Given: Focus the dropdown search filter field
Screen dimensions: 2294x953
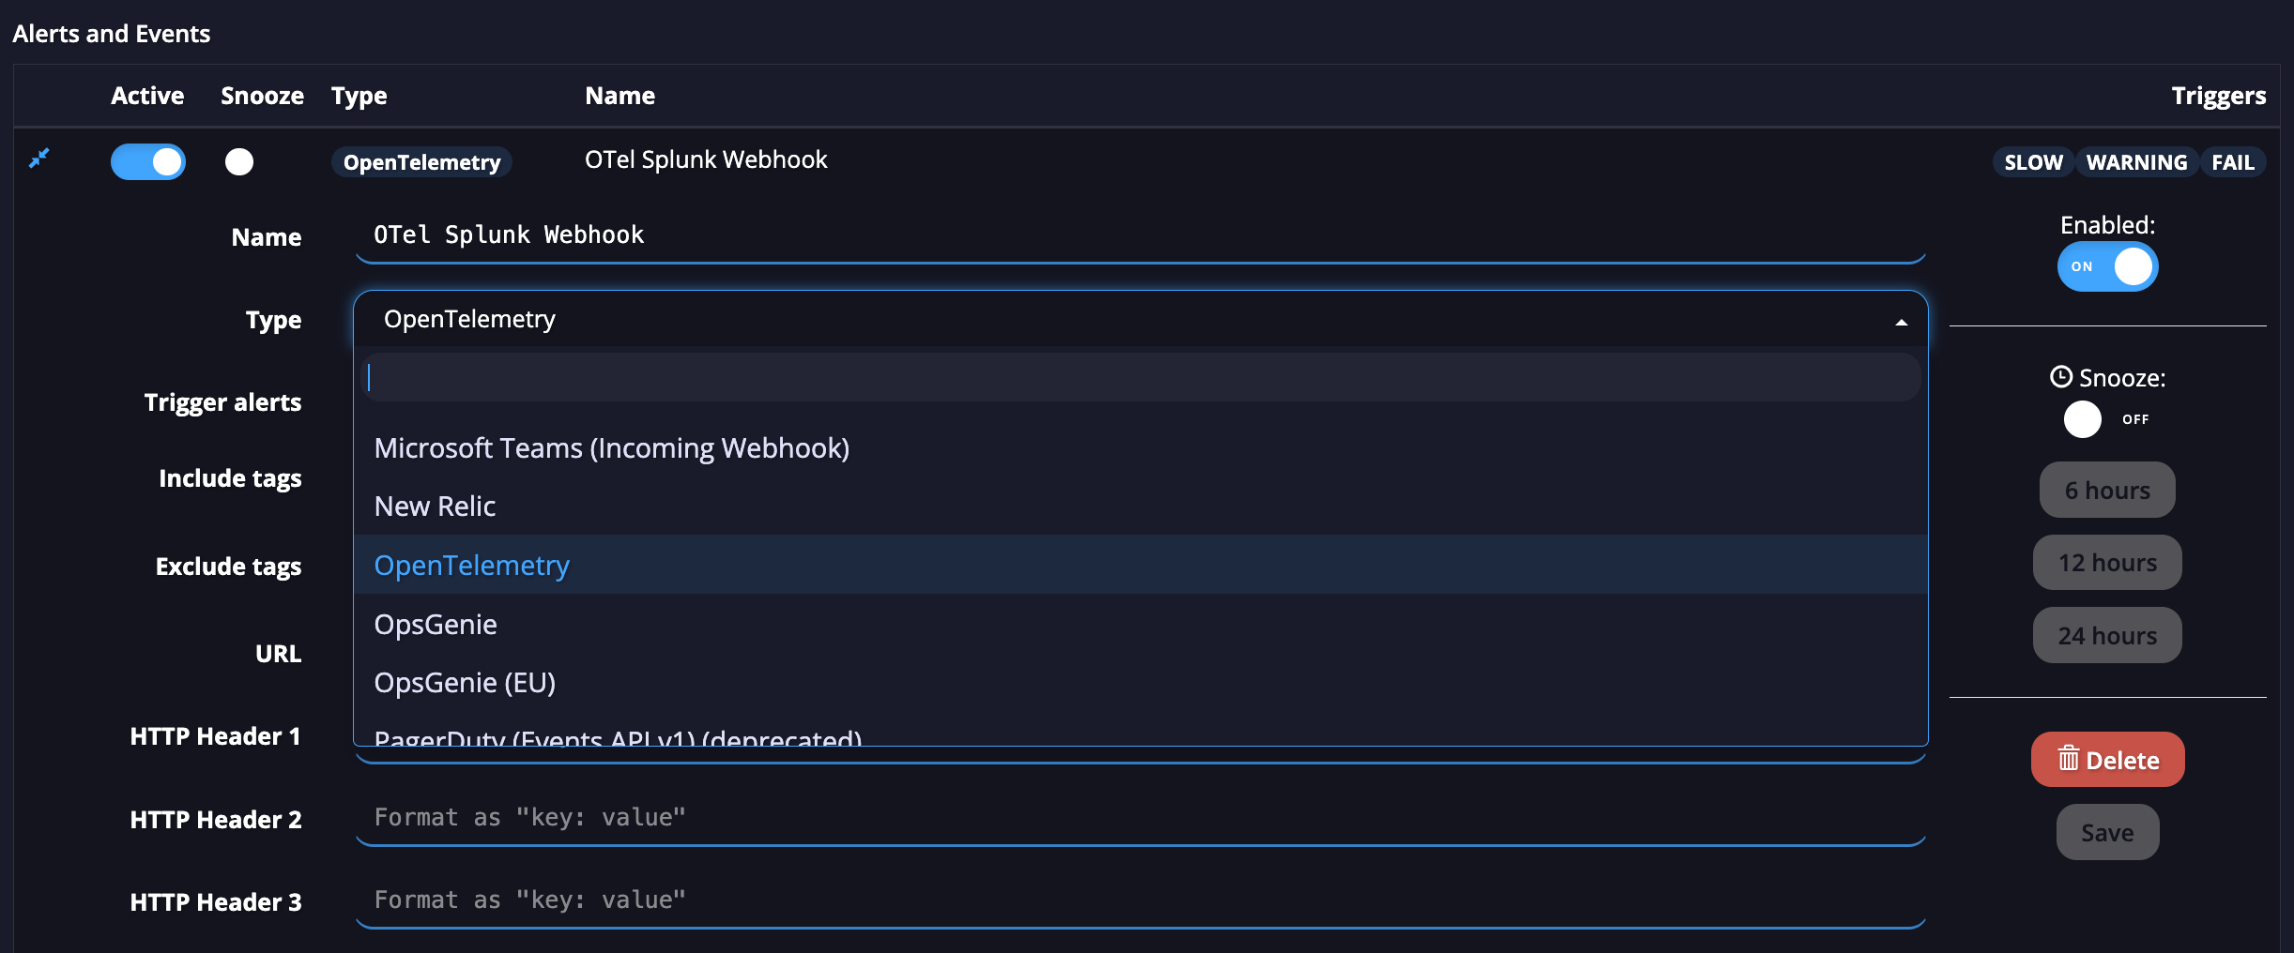Looking at the screenshot, I should point(1140,377).
